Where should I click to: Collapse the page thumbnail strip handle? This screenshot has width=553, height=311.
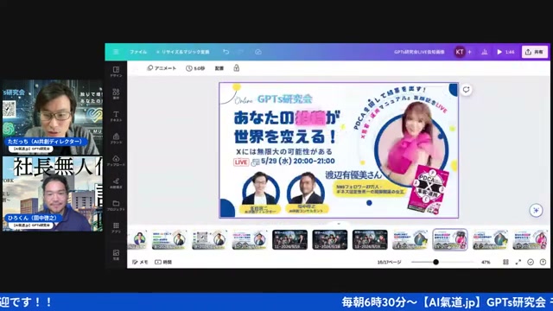tap(339, 224)
